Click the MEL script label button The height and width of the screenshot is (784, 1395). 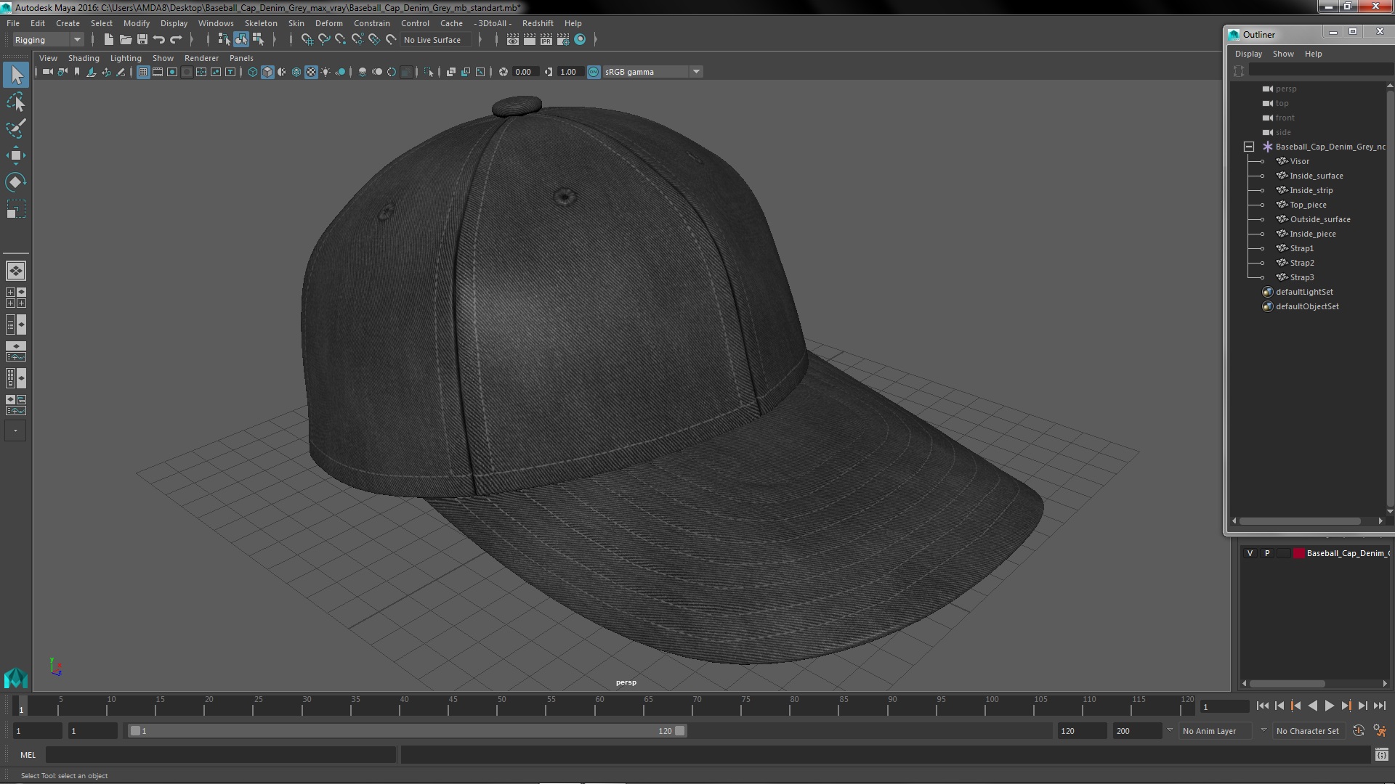pyautogui.click(x=28, y=755)
